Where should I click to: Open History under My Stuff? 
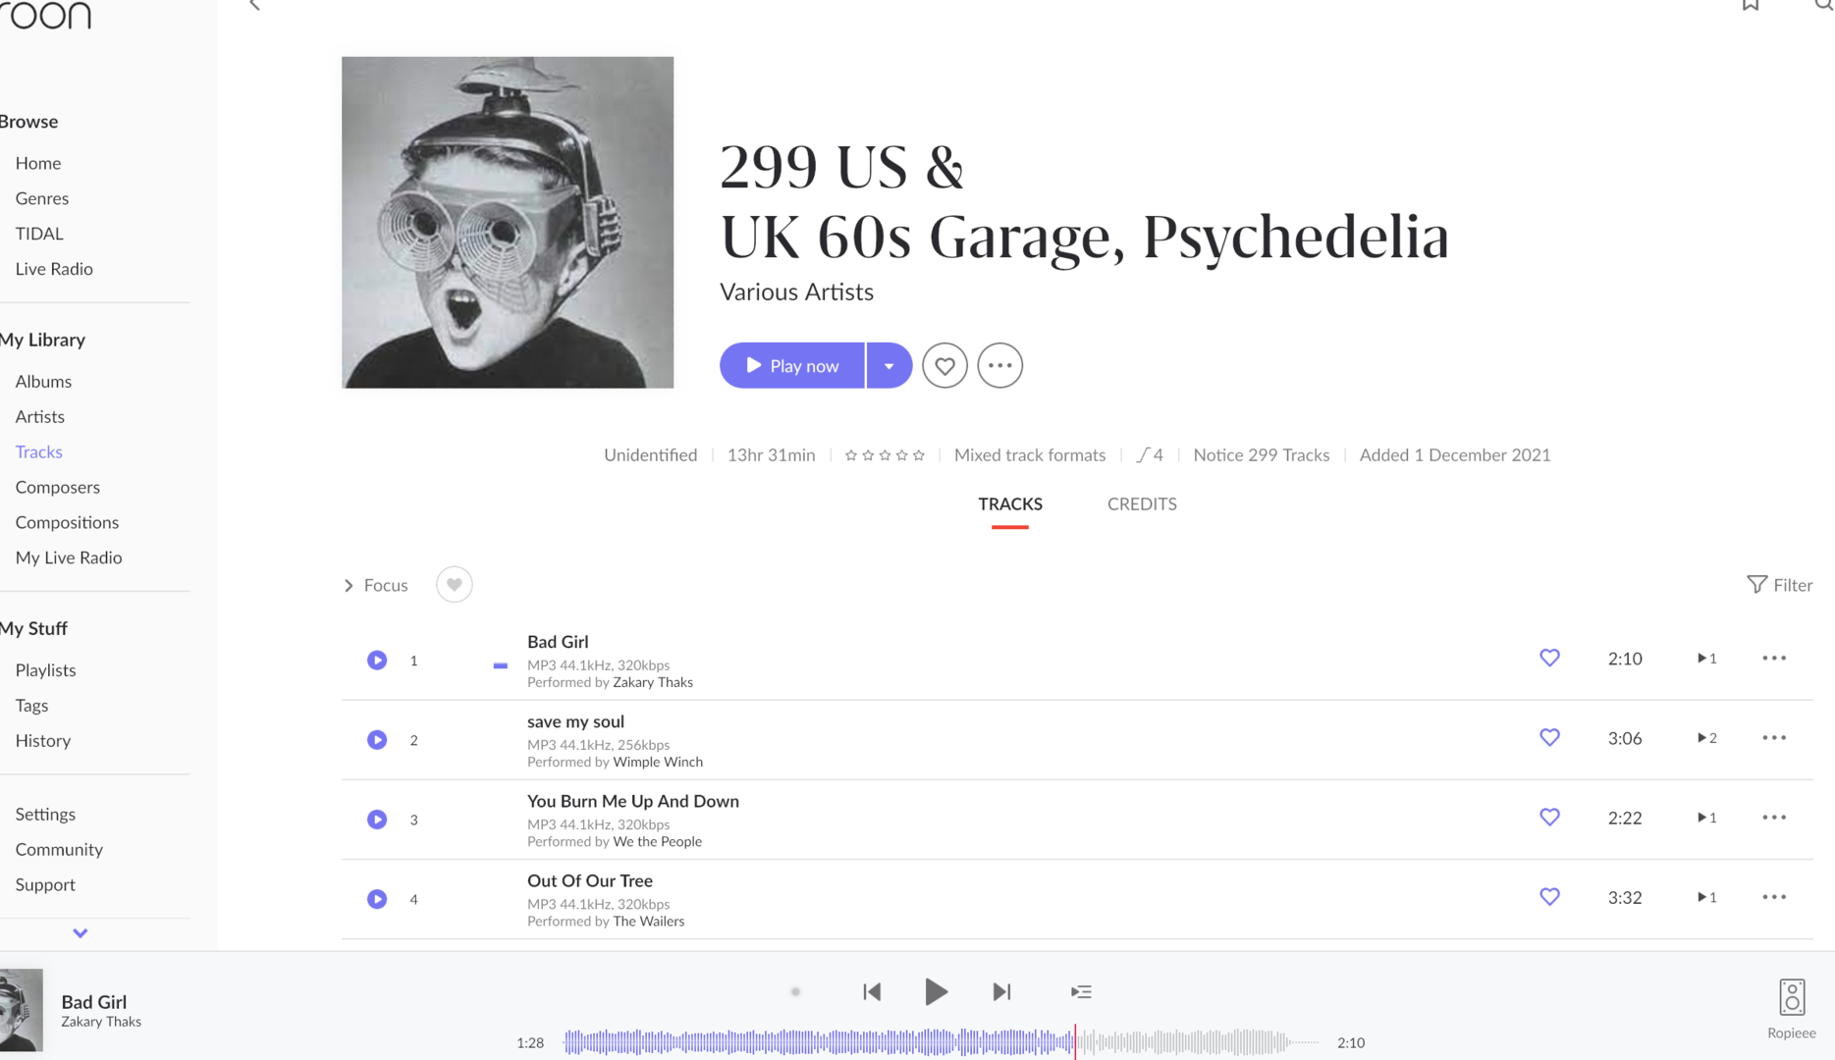[x=43, y=741]
